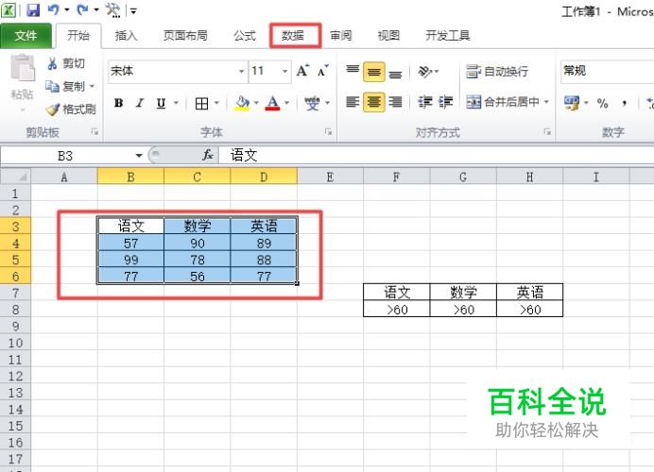
Task: Open the 页面布局 Page Layout tab
Action: [185, 36]
